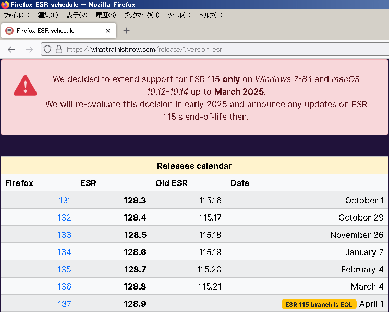389x312 pixels.
Task: Open the 編集(E) menu
Action: 48,15
